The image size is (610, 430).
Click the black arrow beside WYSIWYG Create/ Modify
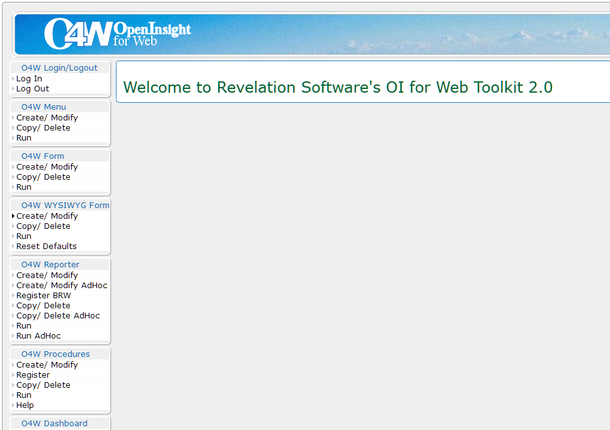click(x=13, y=216)
